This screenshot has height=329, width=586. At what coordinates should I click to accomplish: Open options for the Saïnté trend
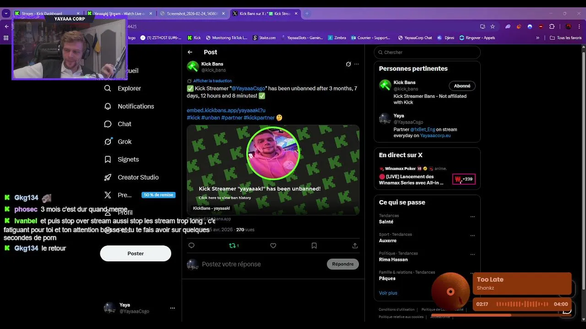click(472, 217)
